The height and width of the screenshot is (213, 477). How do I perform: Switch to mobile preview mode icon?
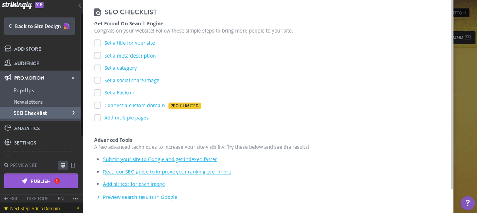(x=73, y=165)
